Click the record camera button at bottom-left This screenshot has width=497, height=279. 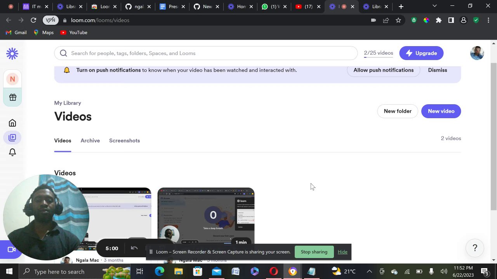(11, 250)
